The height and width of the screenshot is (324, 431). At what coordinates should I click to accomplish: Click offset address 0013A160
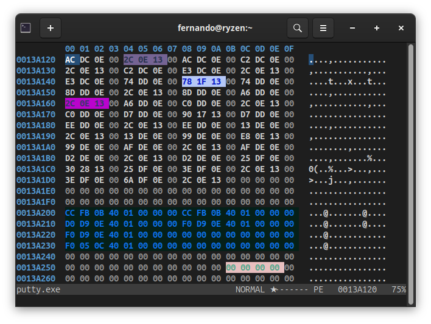[36, 103]
